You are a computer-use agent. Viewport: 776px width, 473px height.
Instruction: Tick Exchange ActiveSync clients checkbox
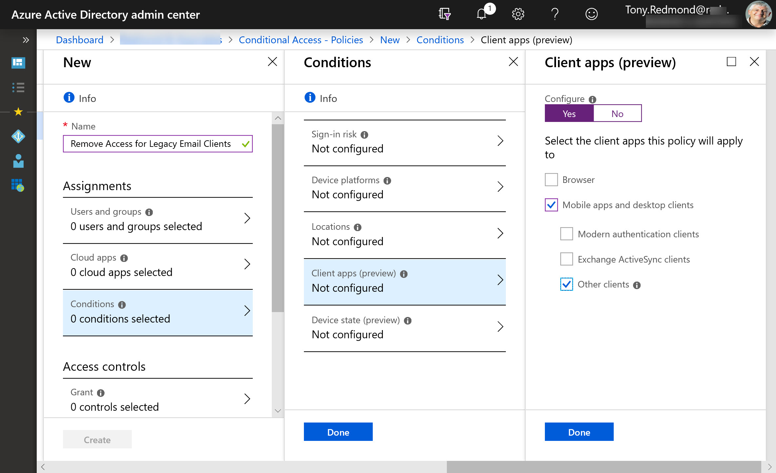tap(567, 259)
